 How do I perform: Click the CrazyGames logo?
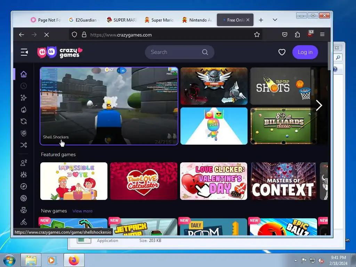pyautogui.click(x=60, y=52)
